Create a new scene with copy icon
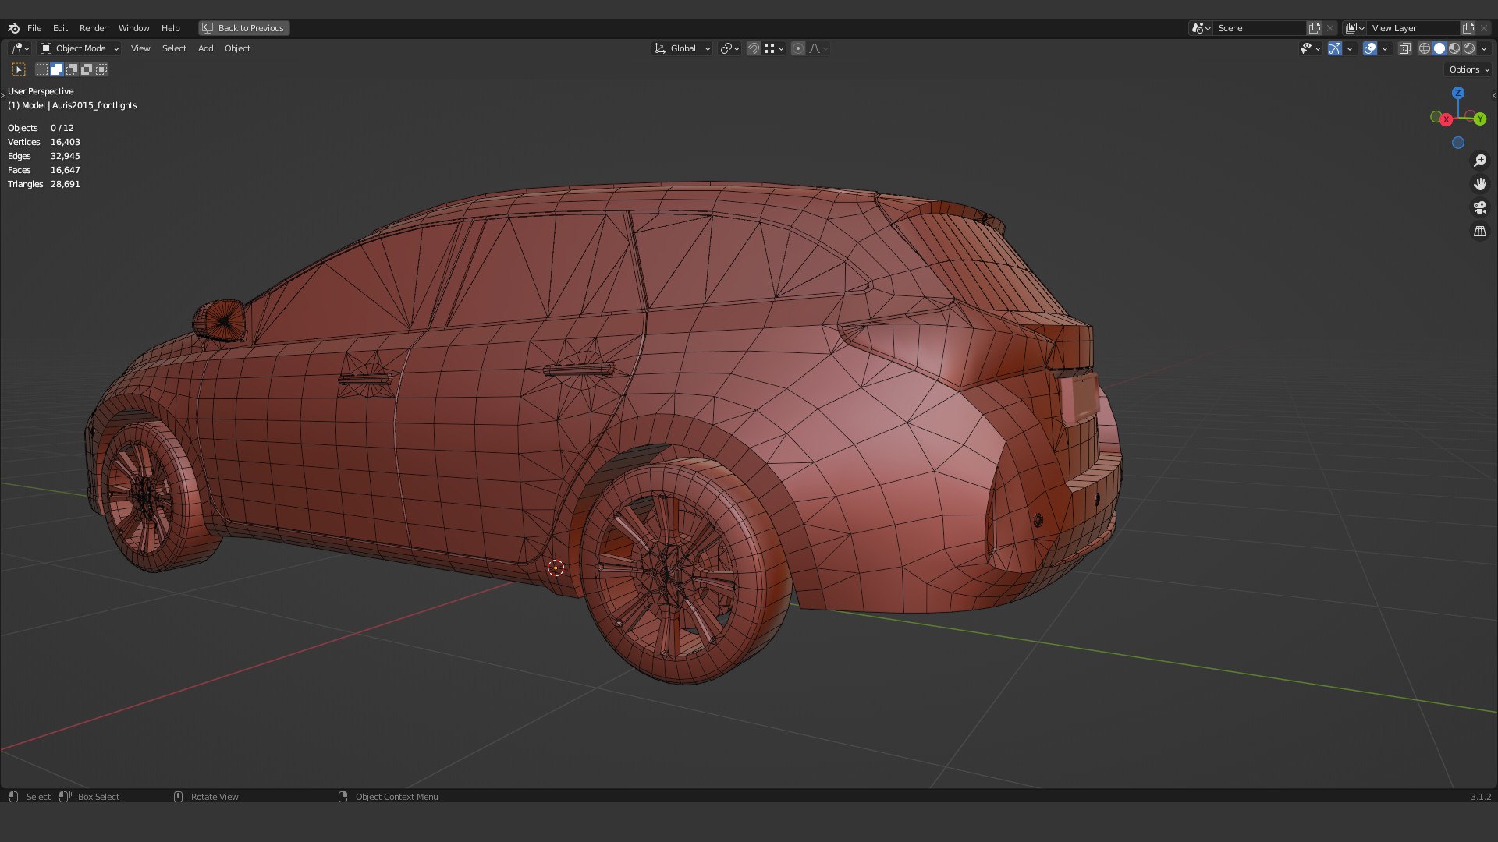Viewport: 1498px width, 842px height. tap(1315, 28)
